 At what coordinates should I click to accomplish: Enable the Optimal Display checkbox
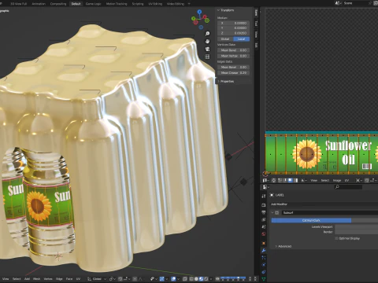click(x=336, y=238)
